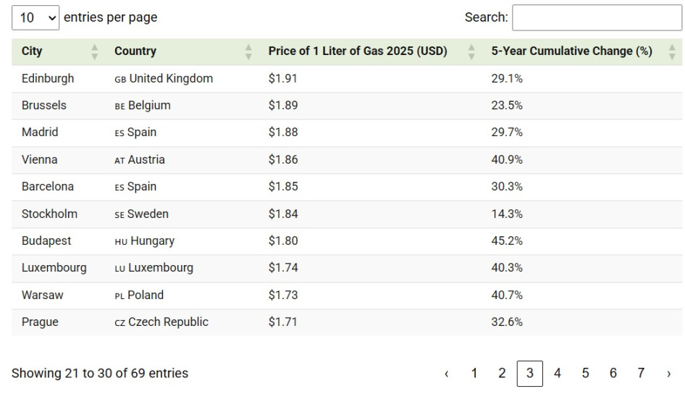Jump to page 4

(558, 374)
